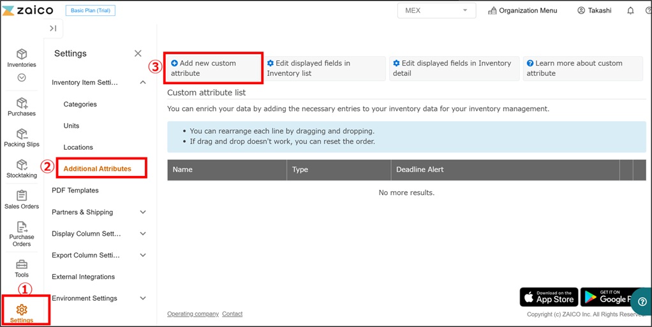Screen dimensions: 652x327
Task: Open the floating help chat button
Action: (x=642, y=303)
